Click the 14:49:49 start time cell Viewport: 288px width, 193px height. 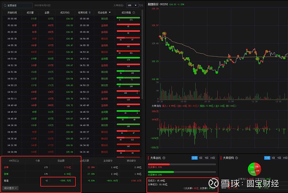[12, 106]
